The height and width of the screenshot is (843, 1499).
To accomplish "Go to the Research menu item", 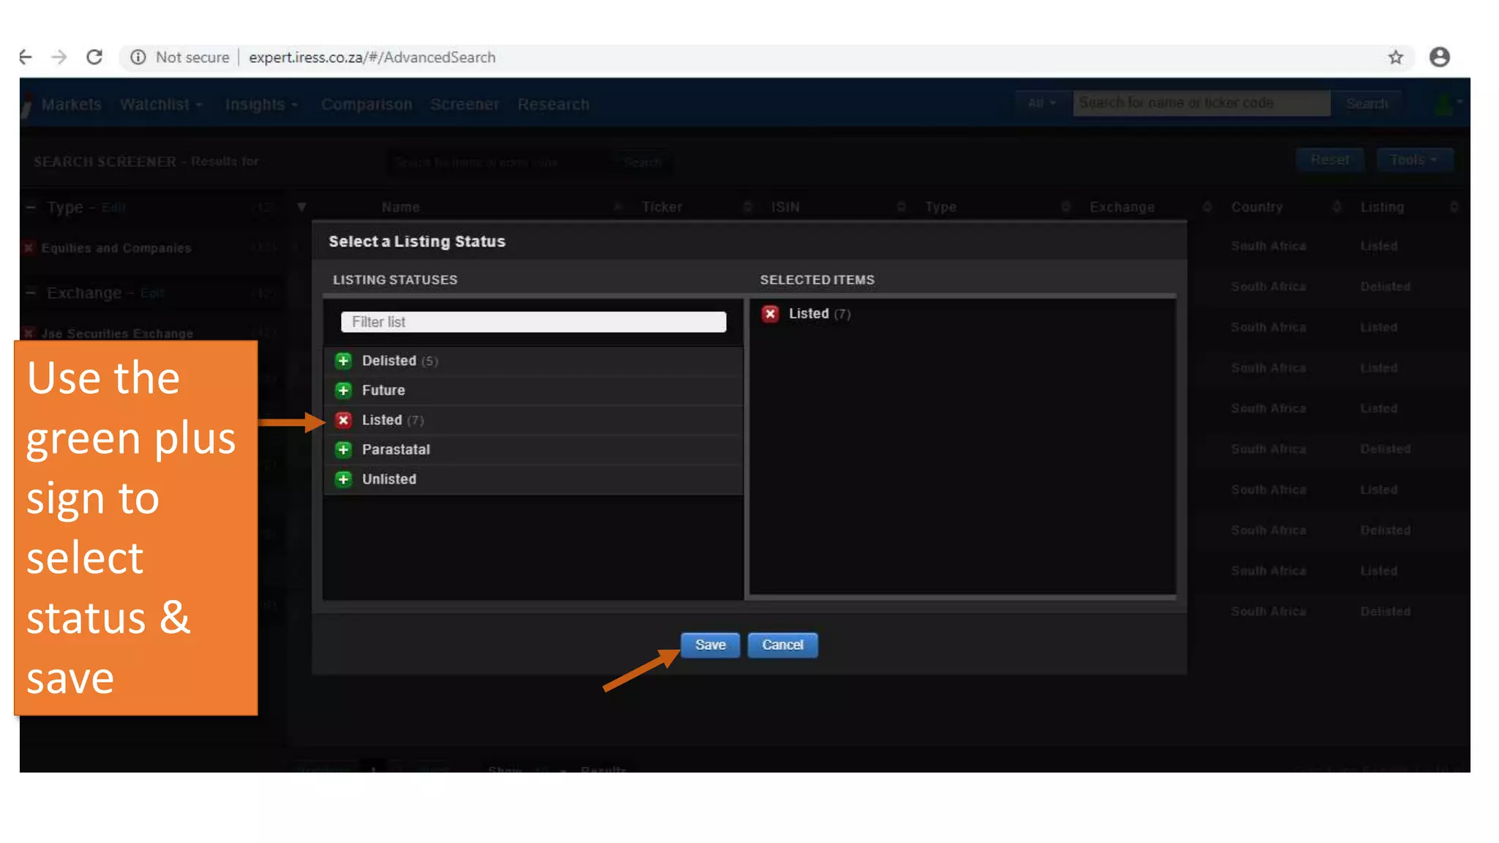I will click(553, 105).
